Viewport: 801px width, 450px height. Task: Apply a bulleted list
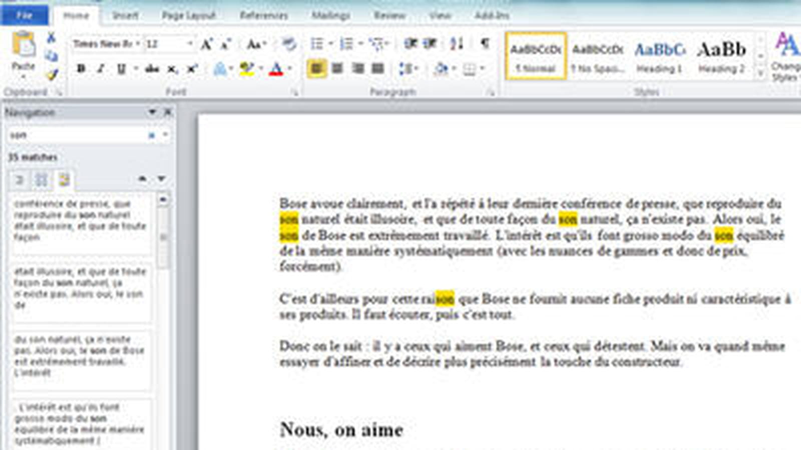click(x=317, y=43)
